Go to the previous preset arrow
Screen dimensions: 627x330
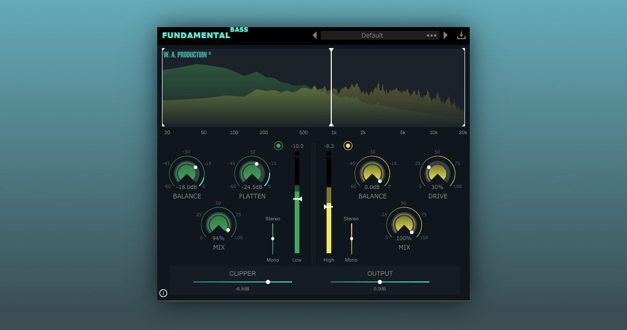pyautogui.click(x=315, y=35)
